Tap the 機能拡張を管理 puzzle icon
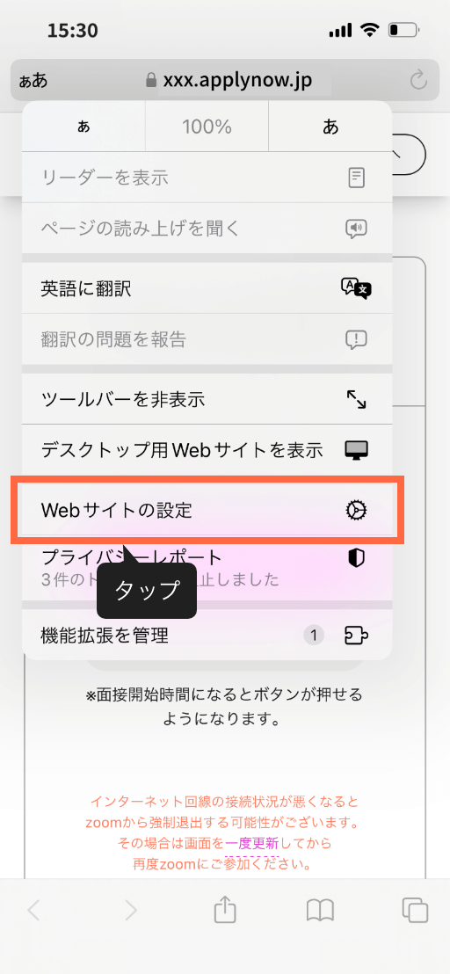 coord(356,635)
